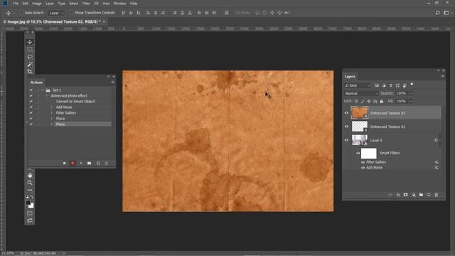The height and width of the screenshot is (256, 455).
Task: Toggle Add Noise smart filter visibility
Action: pyautogui.click(x=363, y=168)
